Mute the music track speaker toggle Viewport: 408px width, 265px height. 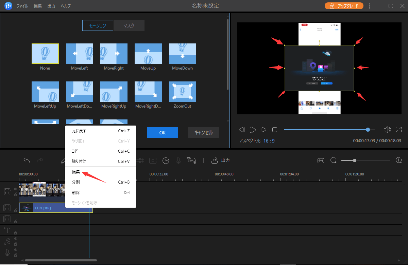point(15,239)
